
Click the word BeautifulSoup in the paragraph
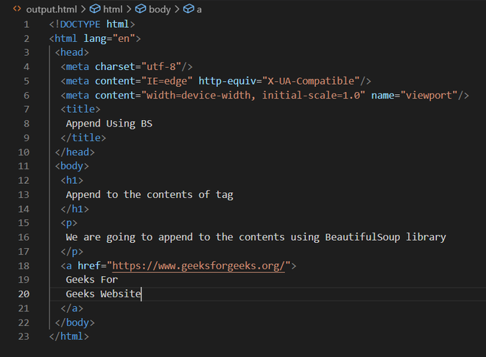[x=362, y=237]
